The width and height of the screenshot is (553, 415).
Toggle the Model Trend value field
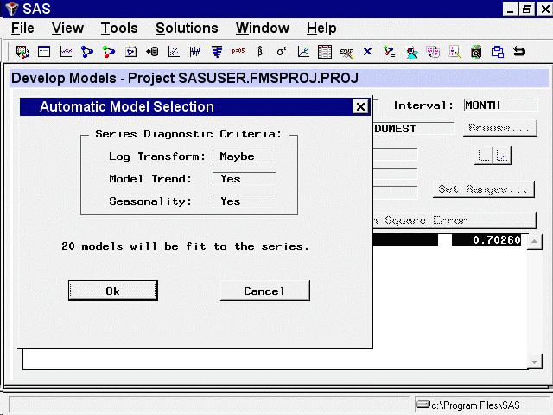click(x=244, y=179)
